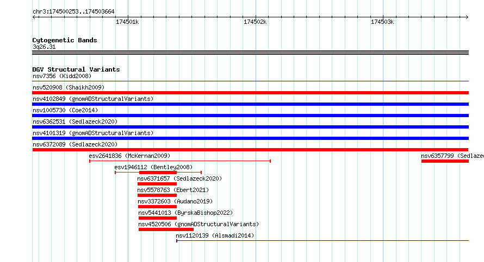Click the thin red esv2641836 variant line
Viewport: 484px width, 262px height.
pos(180,161)
